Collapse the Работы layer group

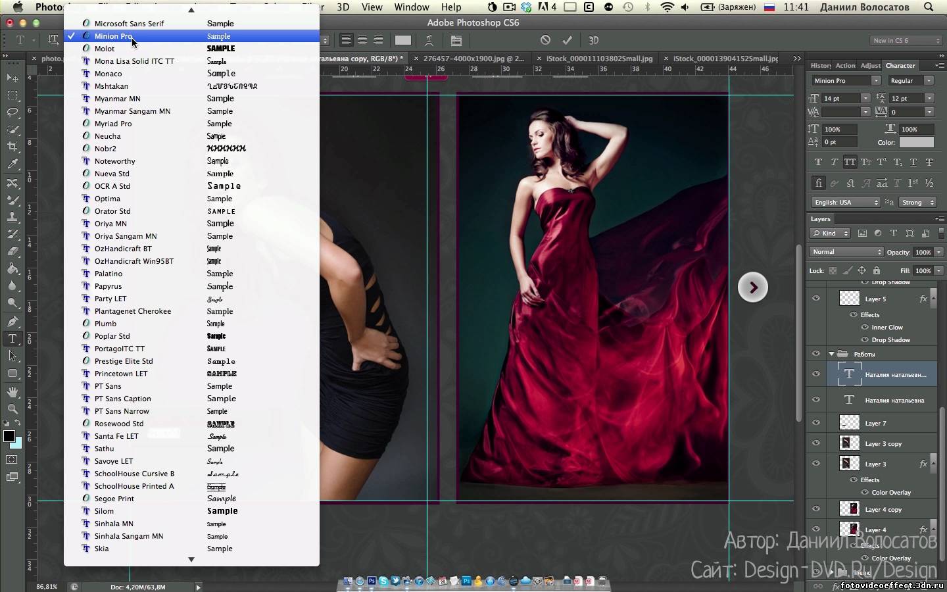(831, 354)
